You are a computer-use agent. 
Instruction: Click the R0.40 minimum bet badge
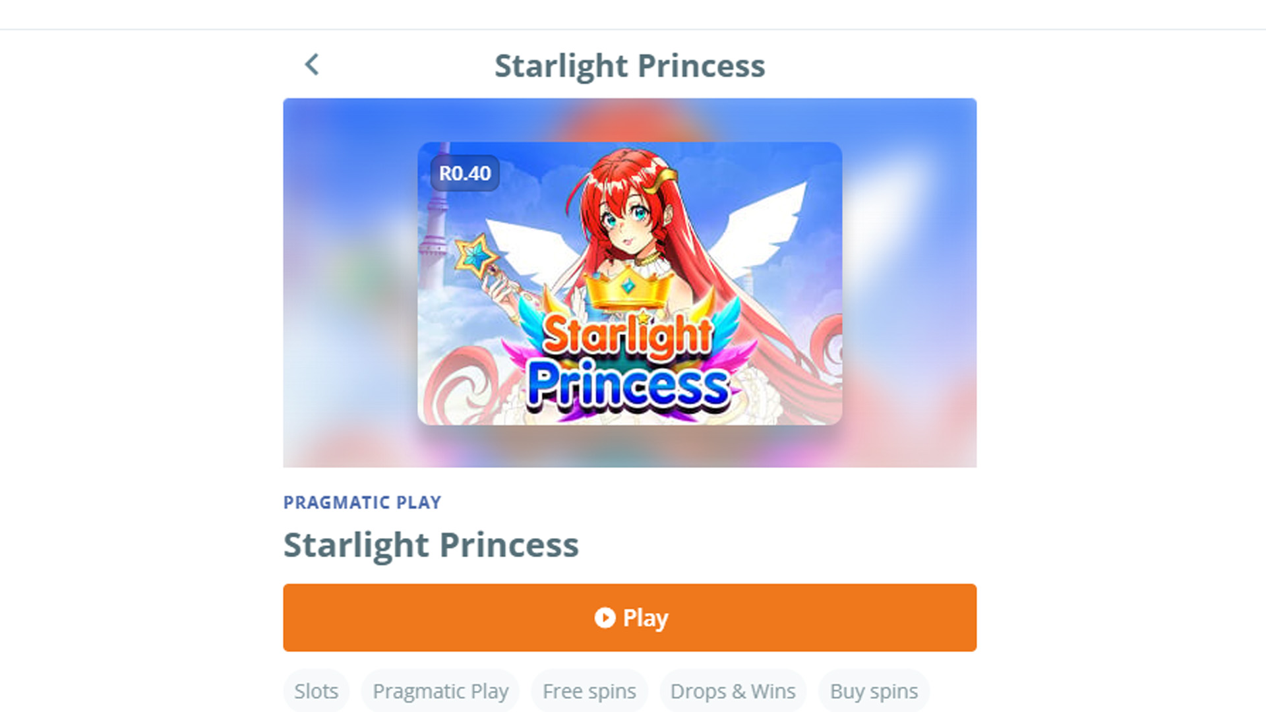pos(465,173)
